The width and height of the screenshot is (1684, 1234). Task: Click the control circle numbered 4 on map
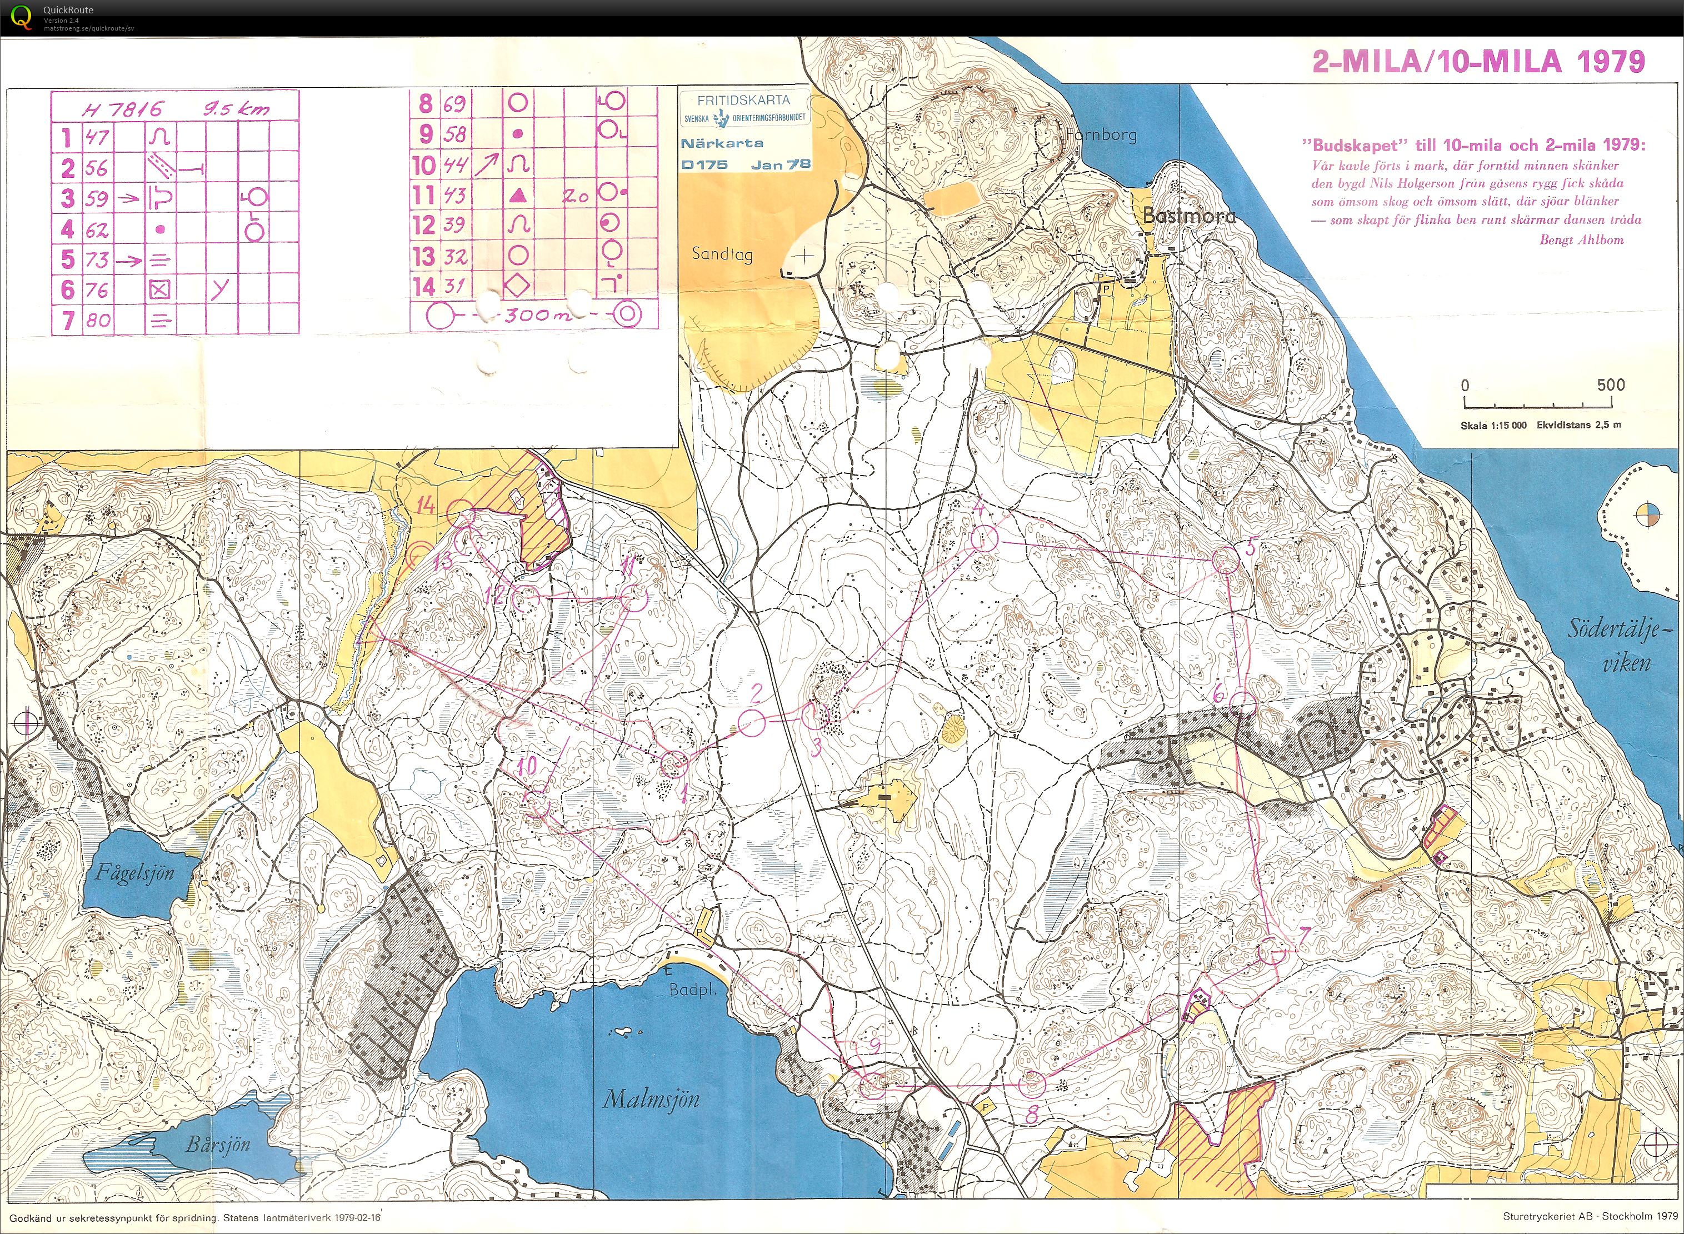[985, 538]
